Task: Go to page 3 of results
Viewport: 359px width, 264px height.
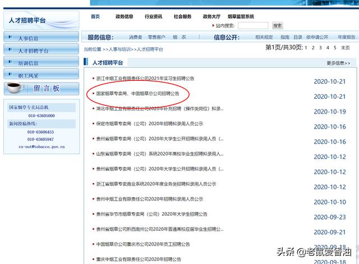Action: coord(320,48)
